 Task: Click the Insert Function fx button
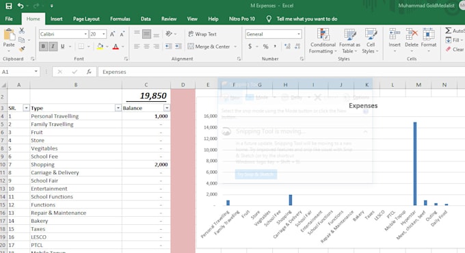(x=89, y=72)
